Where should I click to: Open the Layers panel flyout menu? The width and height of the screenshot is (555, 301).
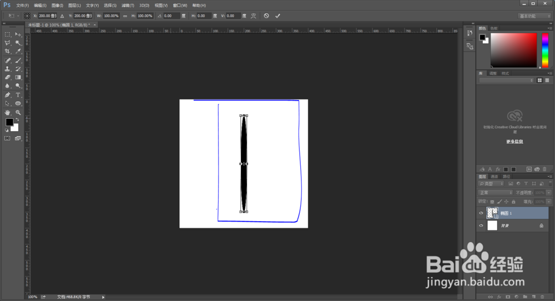pyautogui.click(x=549, y=177)
